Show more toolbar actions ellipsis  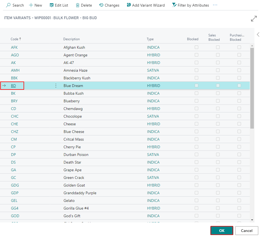(215, 5)
